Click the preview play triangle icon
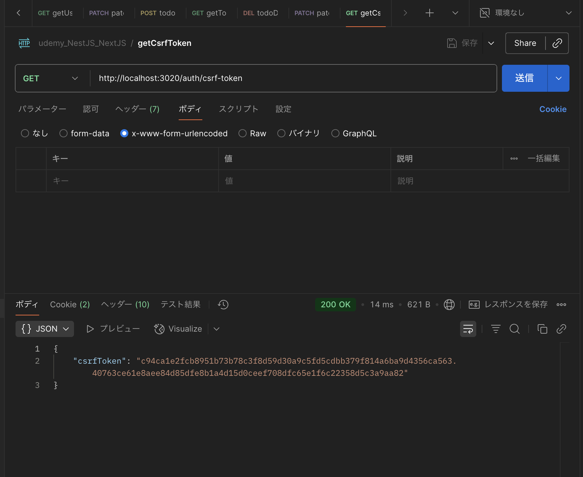This screenshot has width=583, height=477. click(90, 329)
